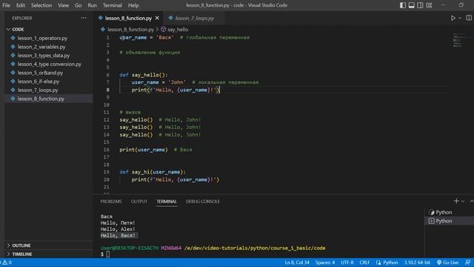This screenshot has width=474, height=267.
Task: Click Ln 8, Col 34 status item
Action: [297, 263]
